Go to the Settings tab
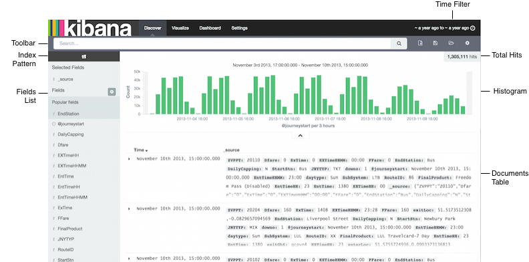This screenshot has width=529, height=262. pyautogui.click(x=239, y=28)
